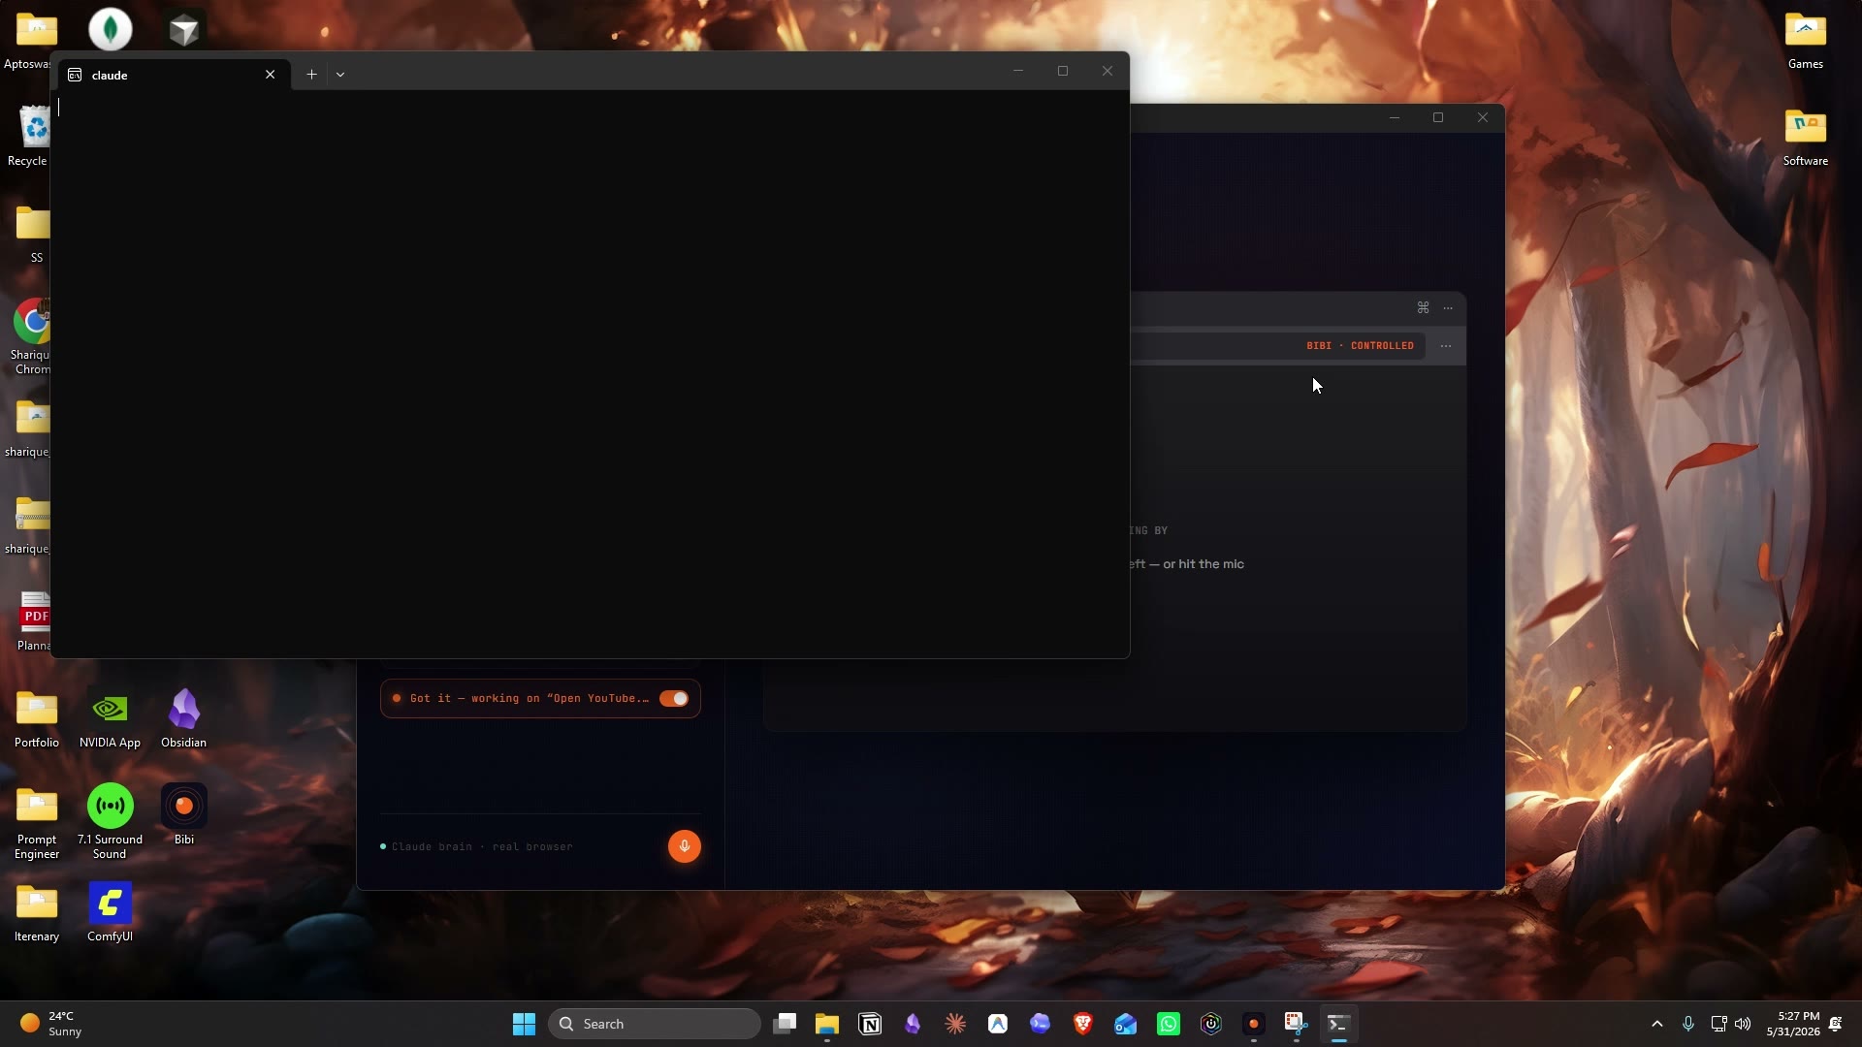Viewport: 1862px width, 1047px height.
Task: Open the Claude starburst taskbar icon
Action: [955, 1024]
